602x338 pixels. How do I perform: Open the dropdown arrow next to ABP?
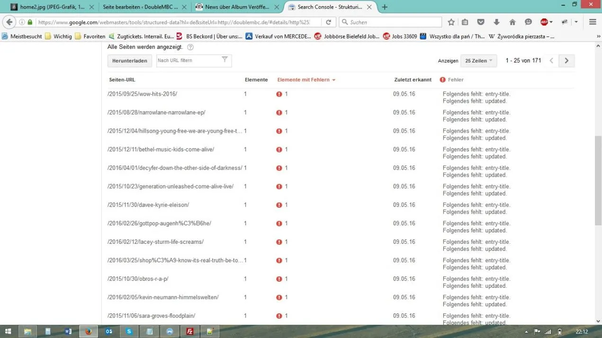551,22
